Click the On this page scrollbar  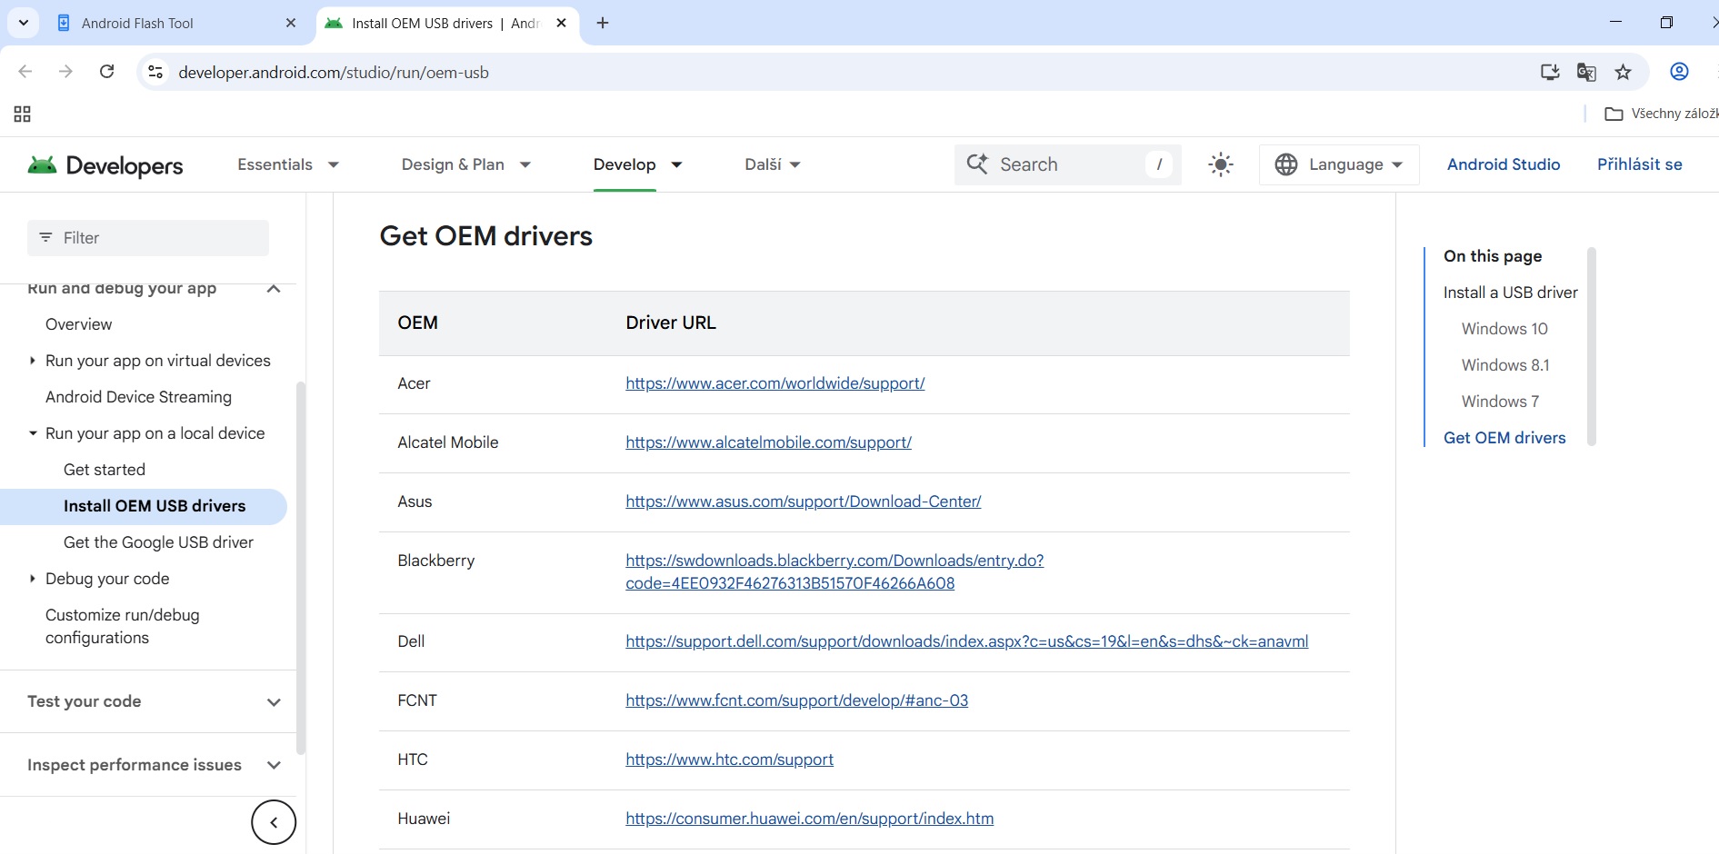point(1591,346)
